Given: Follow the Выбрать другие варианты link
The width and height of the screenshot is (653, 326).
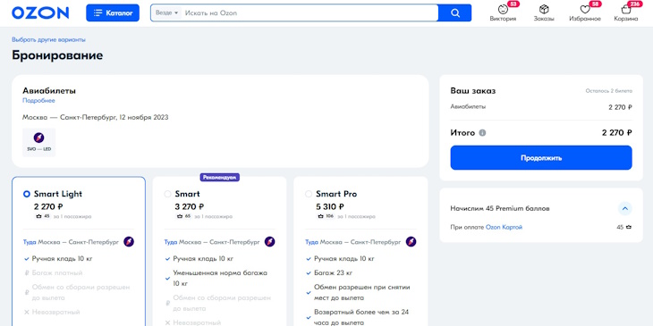Looking at the screenshot, I should [x=48, y=40].
